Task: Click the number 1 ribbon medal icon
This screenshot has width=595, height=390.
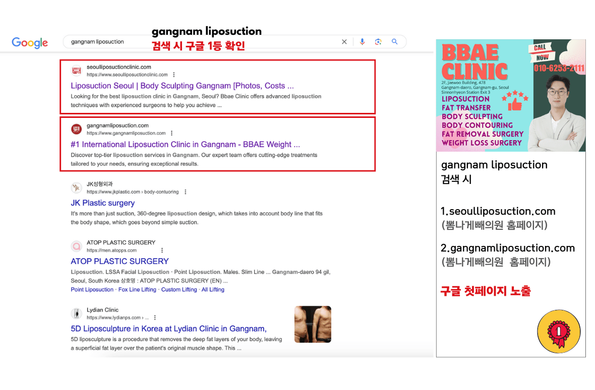Action: [559, 332]
